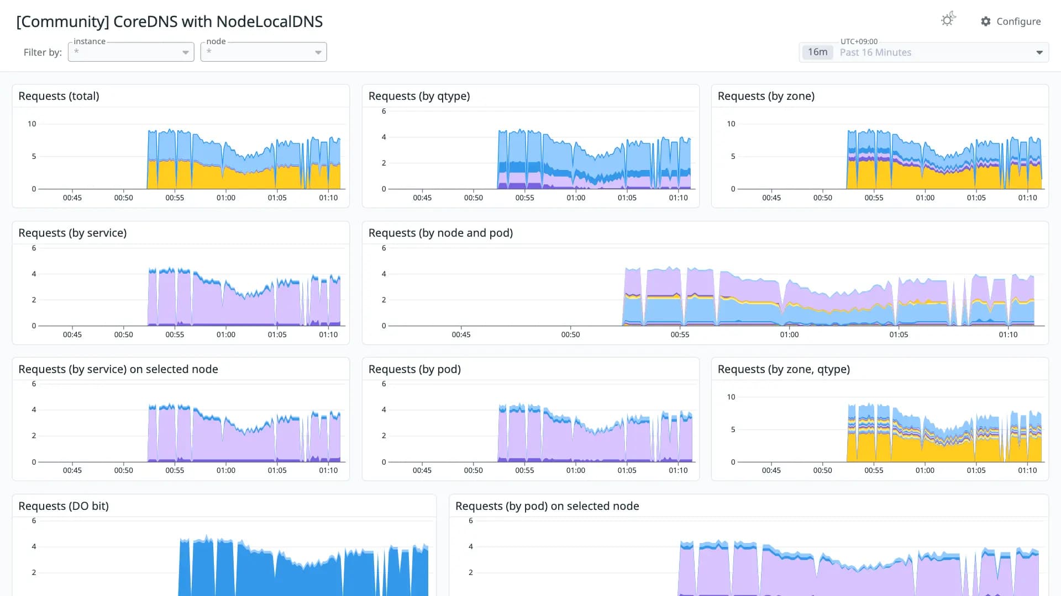The height and width of the screenshot is (596, 1061).
Task: Click the Requests (by pod) panel title
Action: (414, 369)
